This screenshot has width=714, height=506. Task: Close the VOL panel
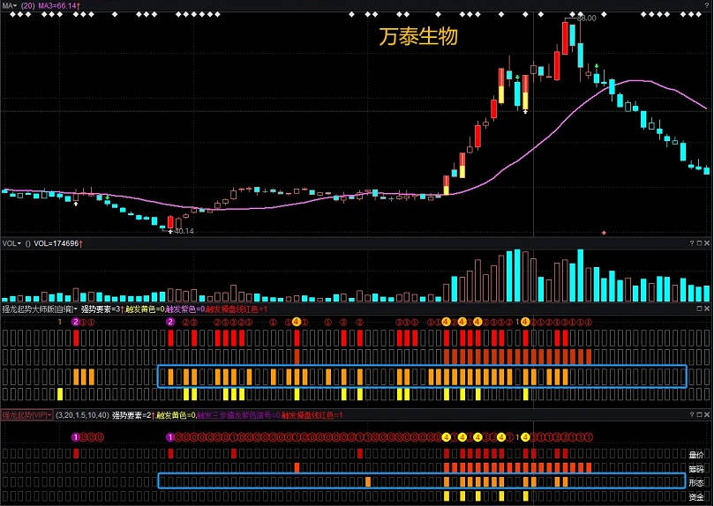coord(707,243)
